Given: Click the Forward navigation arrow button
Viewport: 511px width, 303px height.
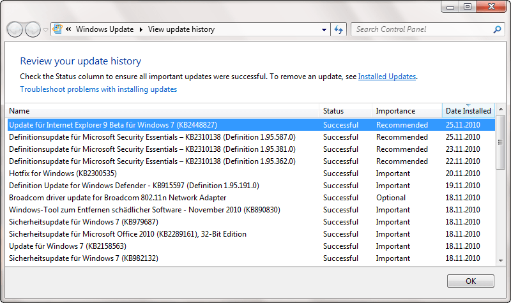Looking at the screenshot, I should 32,29.
